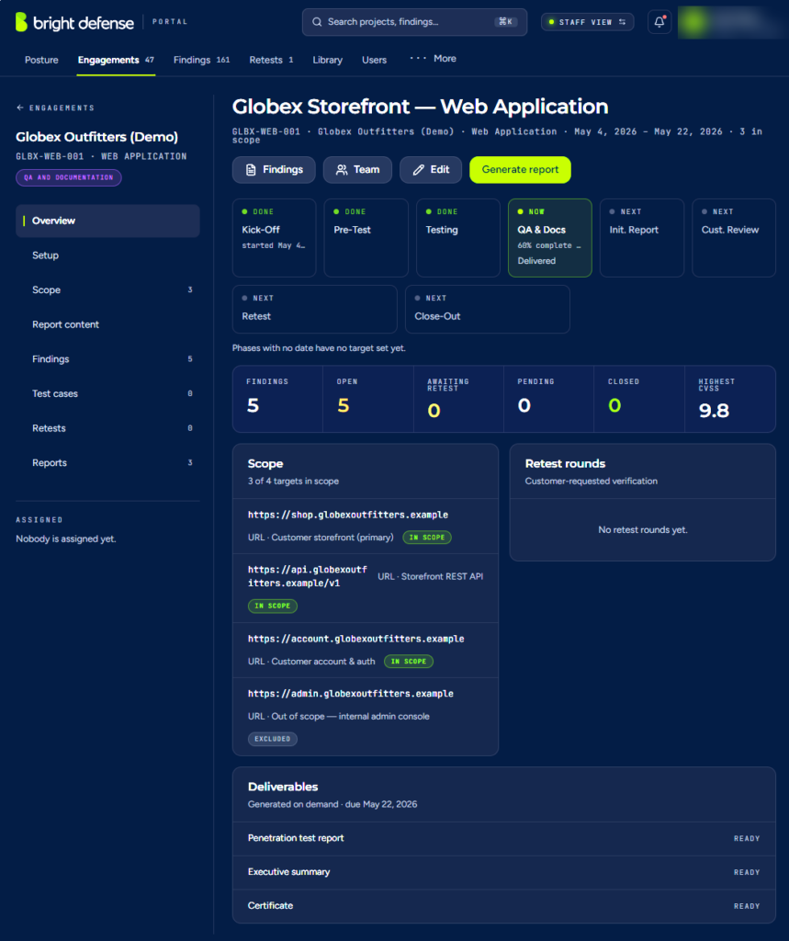Screen dimensions: 789x941
Task: Select the QA & Docs phase card
Action: (x=550, y=238)
